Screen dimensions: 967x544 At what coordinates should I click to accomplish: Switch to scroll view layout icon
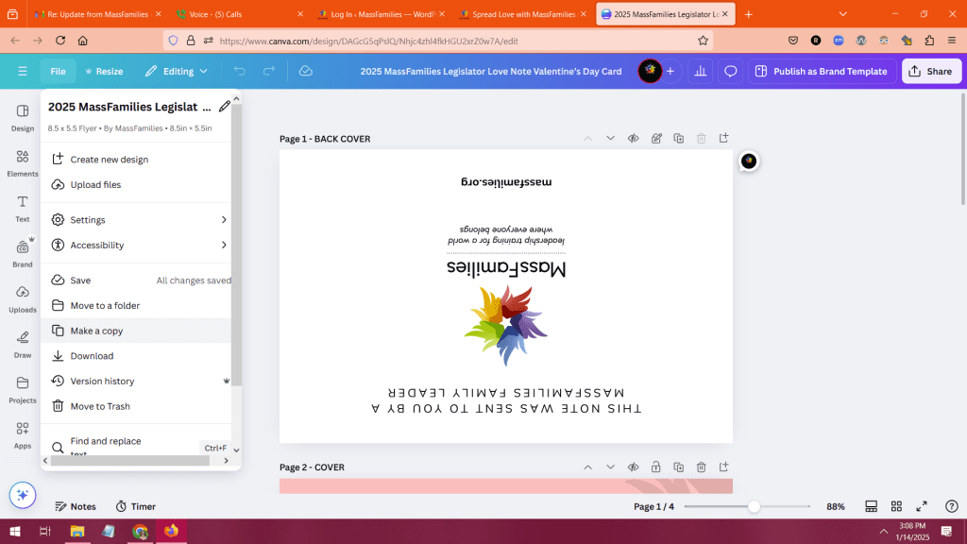[x=871, y=506]
